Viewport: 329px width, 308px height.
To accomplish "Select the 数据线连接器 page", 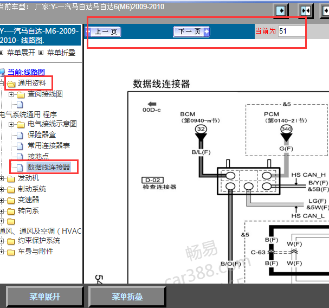I will pyautogui.click(x=49, y=167).
